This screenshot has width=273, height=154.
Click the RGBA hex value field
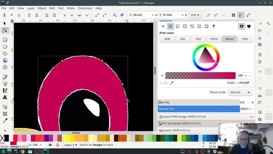click(x=244, y=83)
